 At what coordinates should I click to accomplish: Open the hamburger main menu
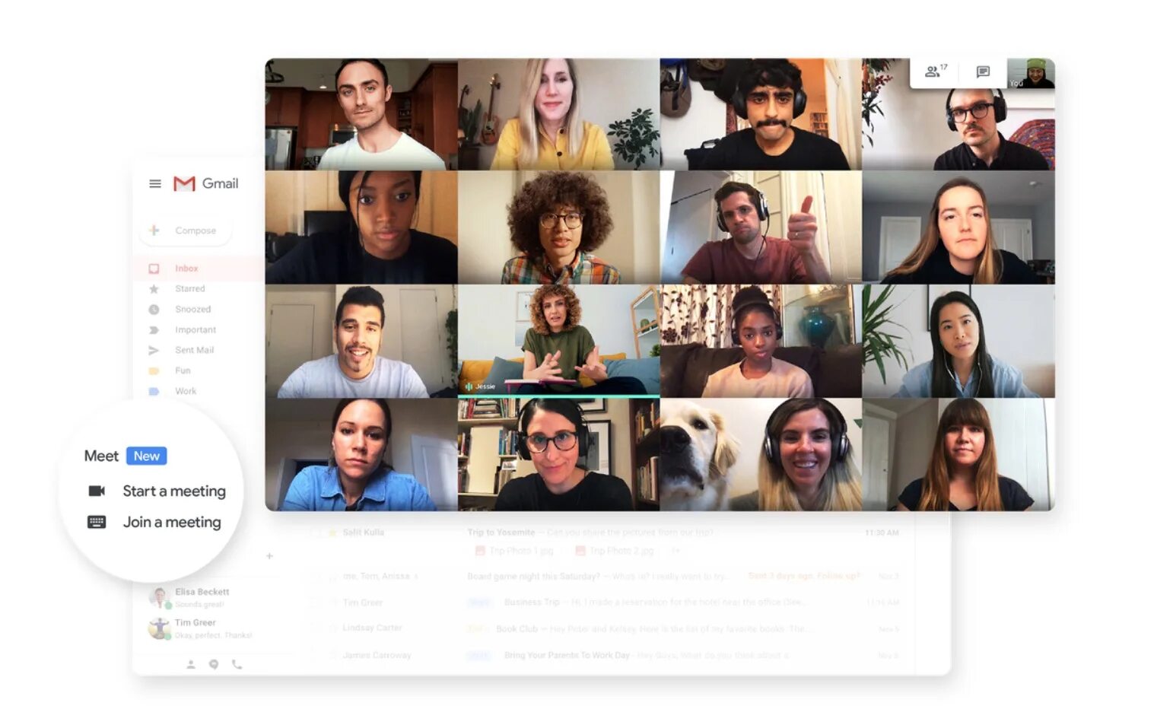(154, 183)
